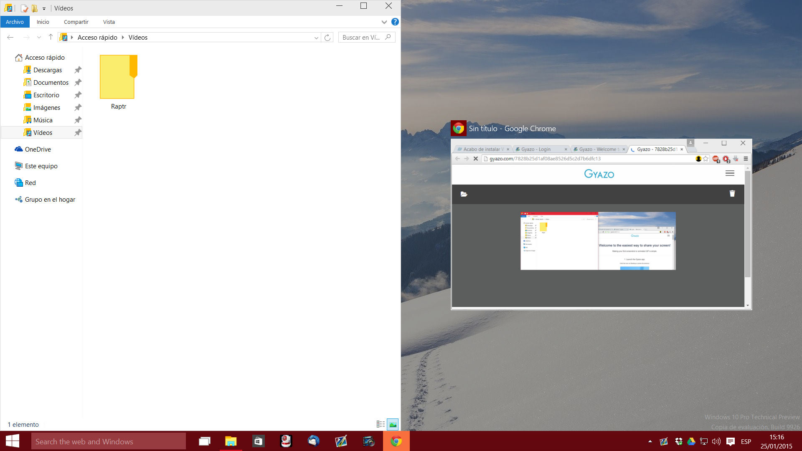The image size is (802, 451).
Task: Click the Gyazo screenshot thumbnail preview
Action: [598, 241]
